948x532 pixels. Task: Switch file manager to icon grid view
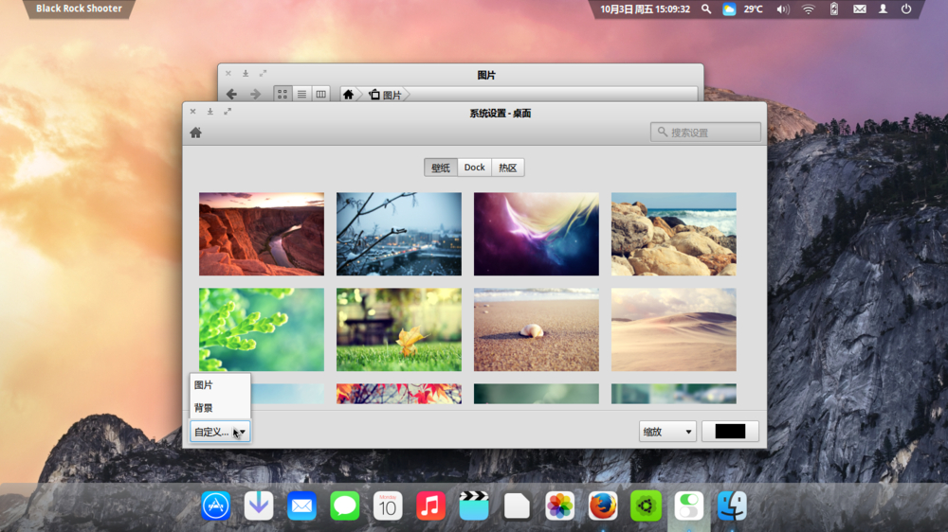point(283,95)
